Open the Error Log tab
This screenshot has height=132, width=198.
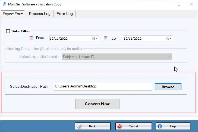(x=65, y=14)
